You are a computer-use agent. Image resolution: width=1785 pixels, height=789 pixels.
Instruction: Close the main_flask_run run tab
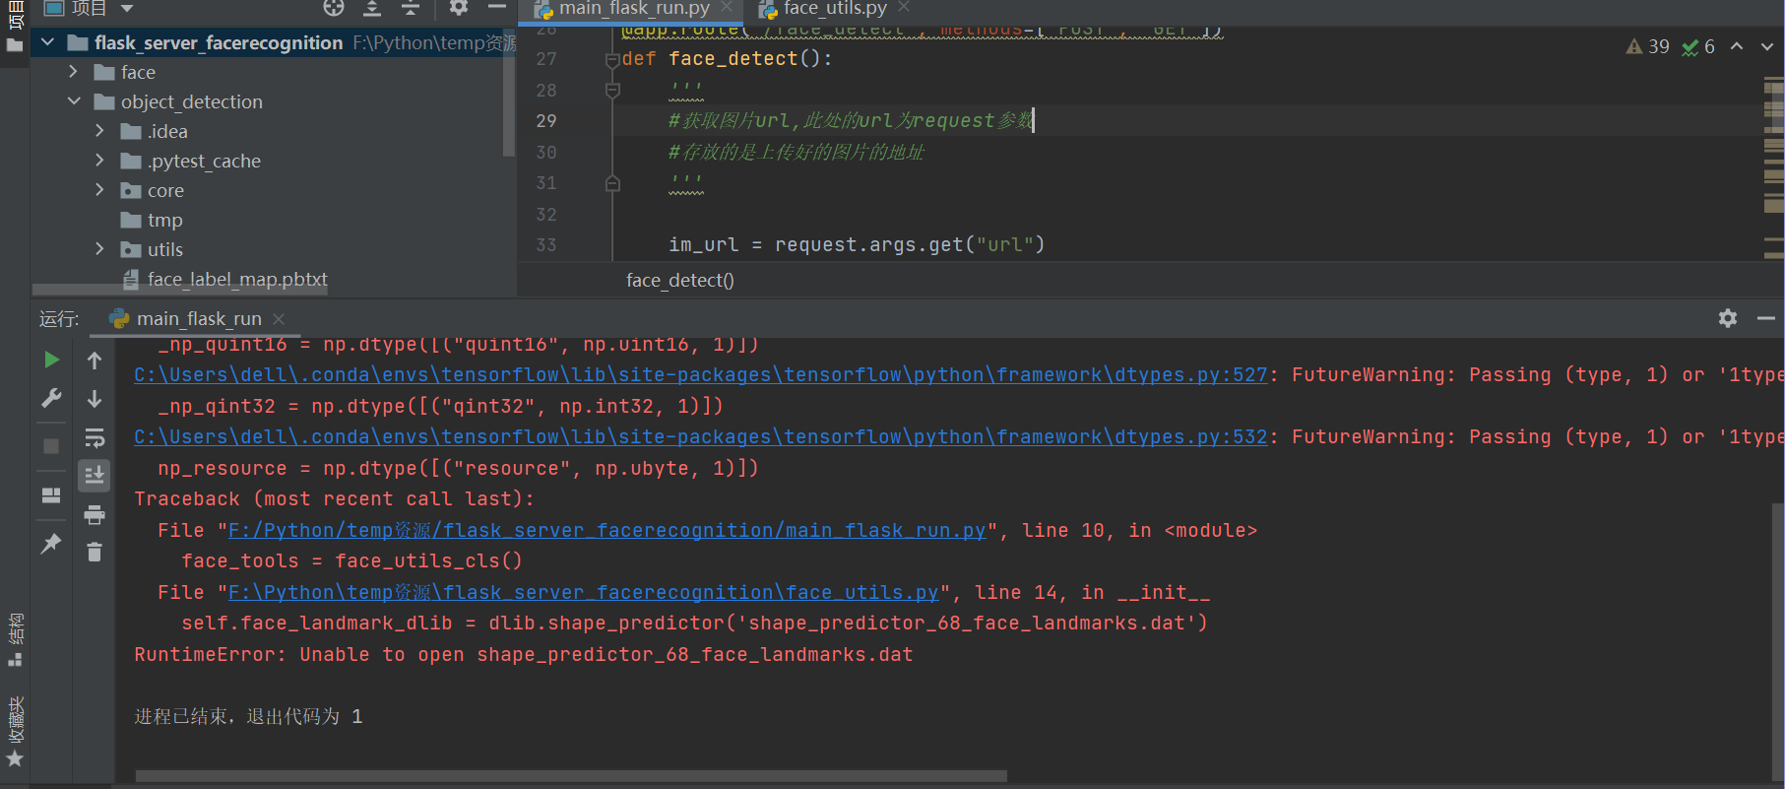point(279,319)
